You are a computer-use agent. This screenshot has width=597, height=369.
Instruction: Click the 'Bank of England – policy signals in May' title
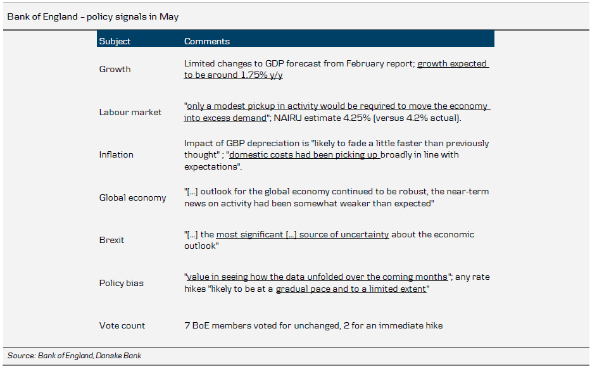93,17
